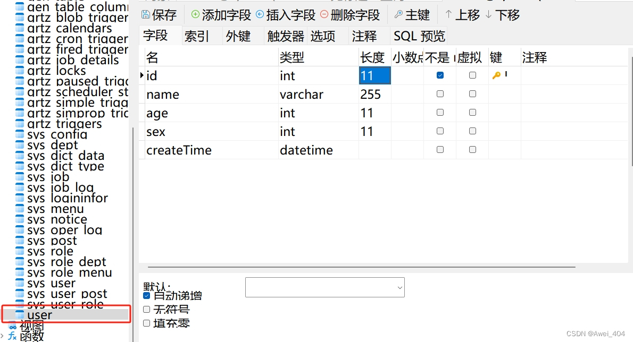The image size is (633, 342).
Task: Expand the 视图 tree node
Action: tap(31, 327)
